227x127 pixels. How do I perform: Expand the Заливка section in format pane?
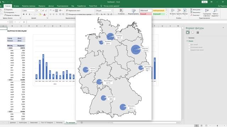(x=187, y=38)
